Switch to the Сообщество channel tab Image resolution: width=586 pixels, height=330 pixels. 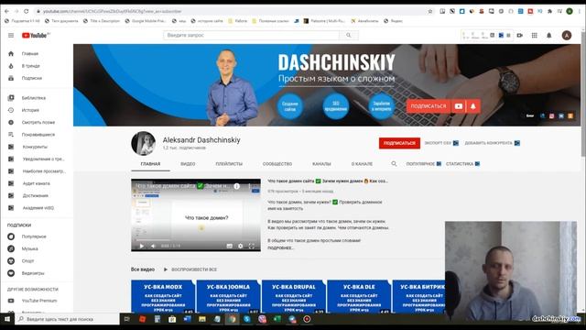point(277,164)
